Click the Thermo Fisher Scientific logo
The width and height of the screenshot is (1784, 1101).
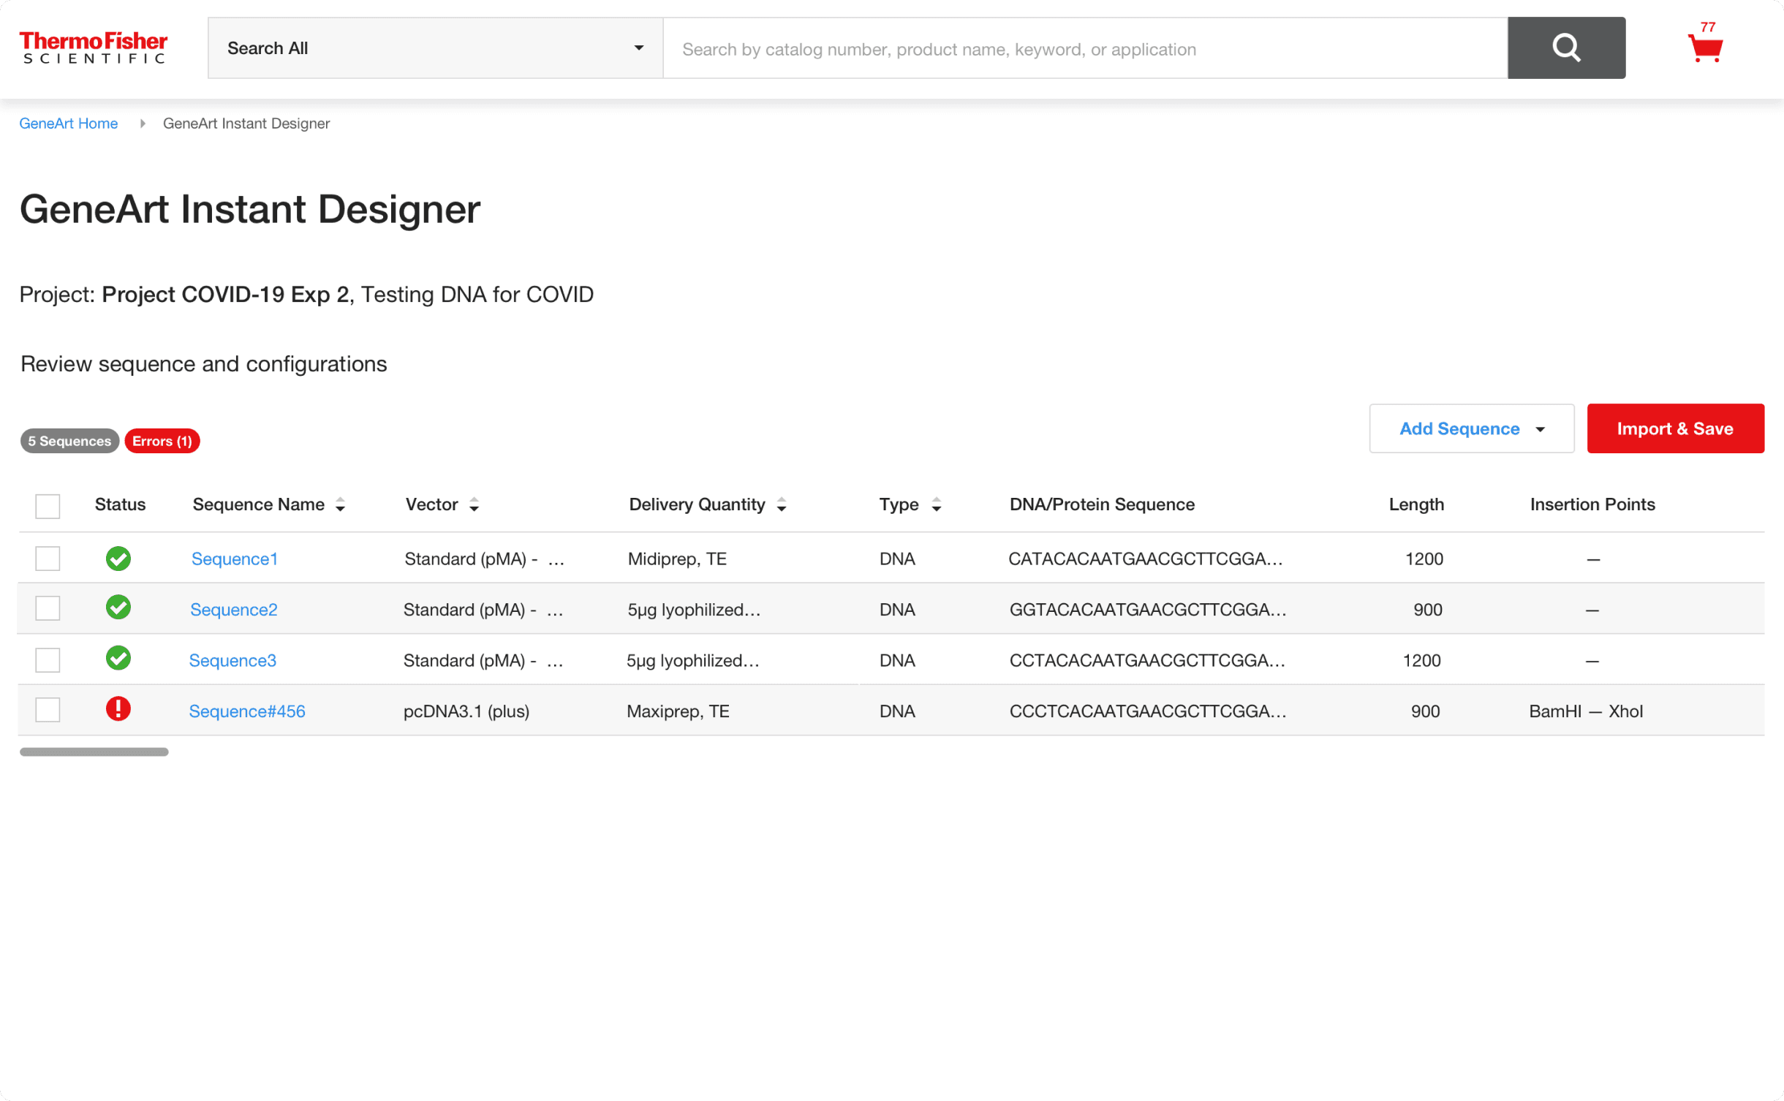coord(94,48)
